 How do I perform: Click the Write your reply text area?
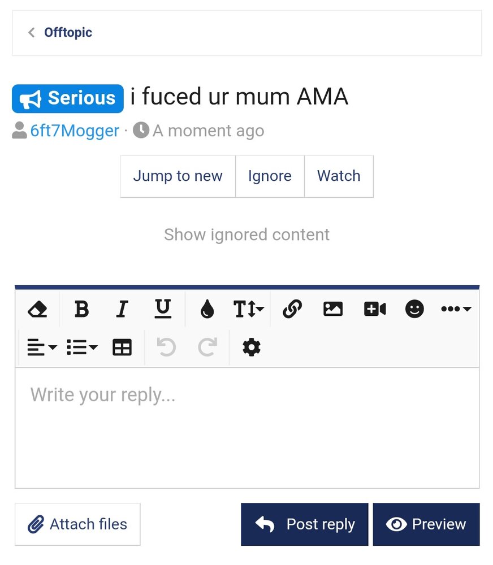coord(246,428)
